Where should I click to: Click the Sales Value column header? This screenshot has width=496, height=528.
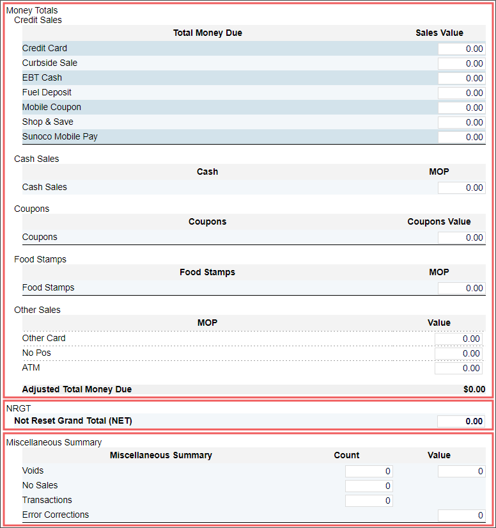point(439,33)
